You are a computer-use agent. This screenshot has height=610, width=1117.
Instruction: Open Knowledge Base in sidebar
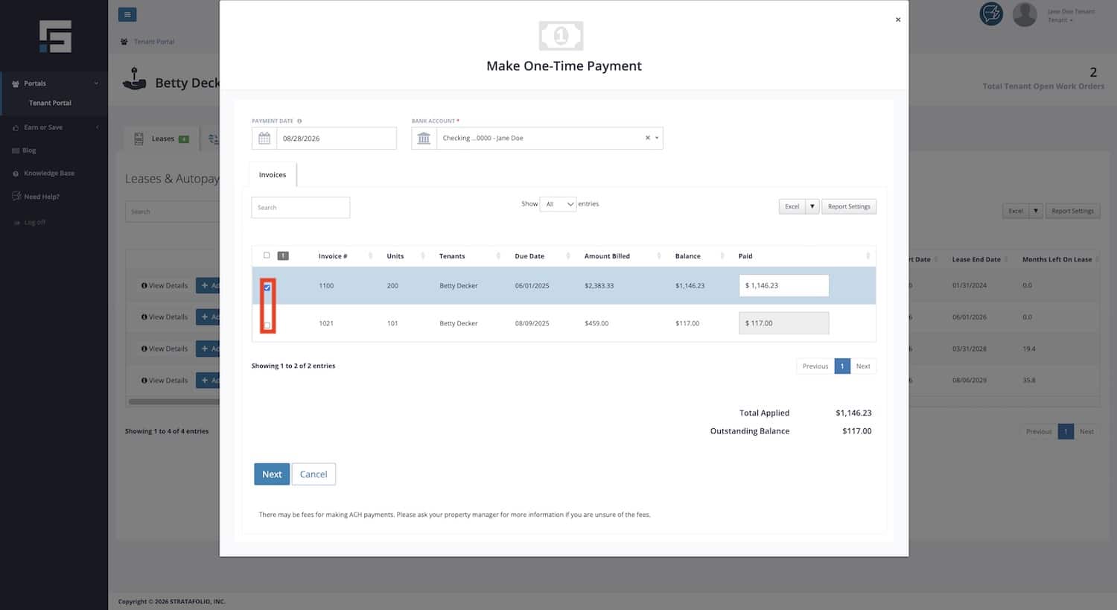[49, 174]
